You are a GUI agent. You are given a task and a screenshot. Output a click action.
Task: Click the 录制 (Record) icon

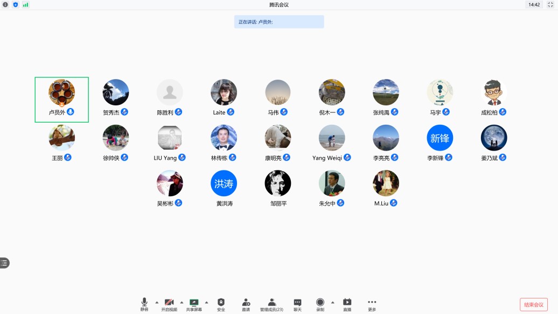point(320,303)
